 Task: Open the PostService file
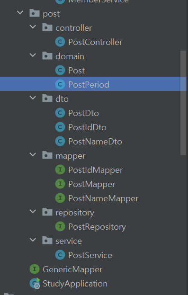click(x=90, y=255)
